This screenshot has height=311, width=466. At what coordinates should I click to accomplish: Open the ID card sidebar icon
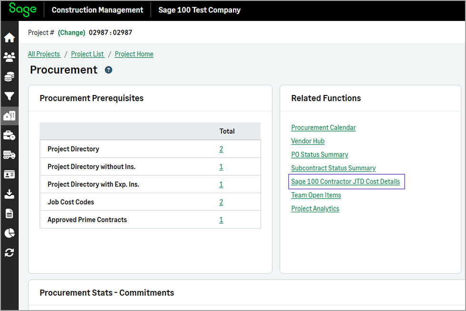point(9,175)
